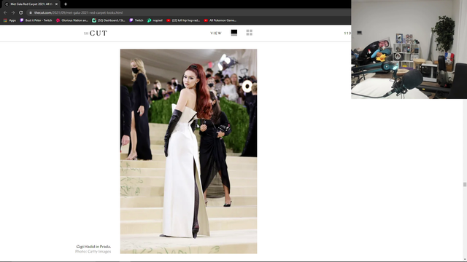Viewport: 467px width, 262px height.
Task: Go back using the browser back arrow
Action: coord(5,13)
